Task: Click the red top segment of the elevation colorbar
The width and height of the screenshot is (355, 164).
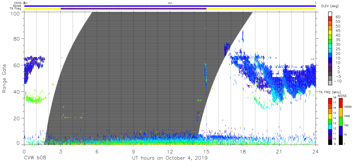Action: (x=330, y=18)
